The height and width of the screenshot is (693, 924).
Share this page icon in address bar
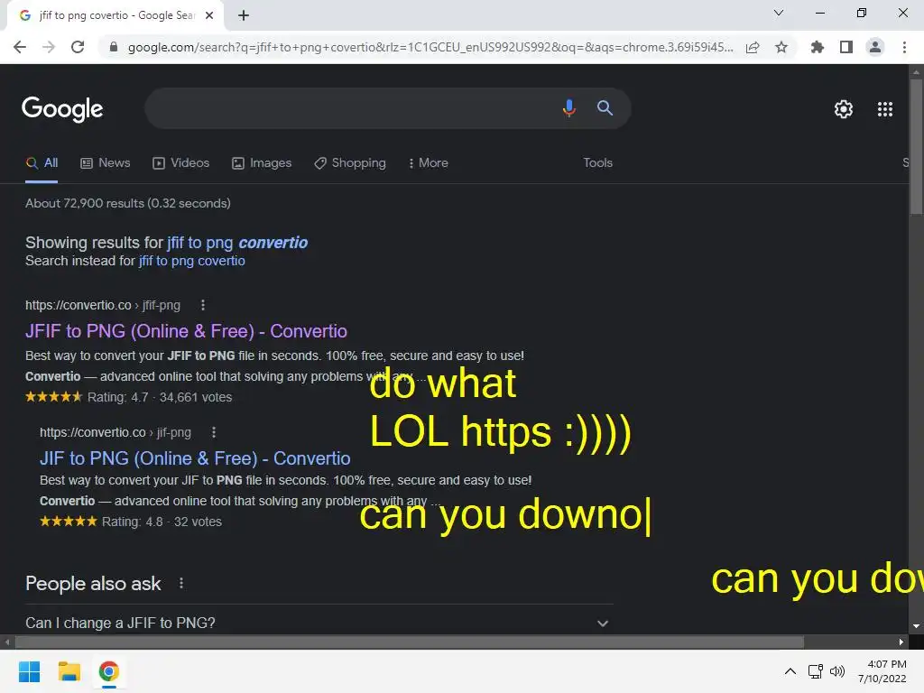(x=753, y=47)
